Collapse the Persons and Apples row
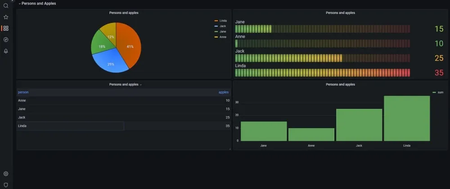This screenshot has height=189, width=450. 37,4
